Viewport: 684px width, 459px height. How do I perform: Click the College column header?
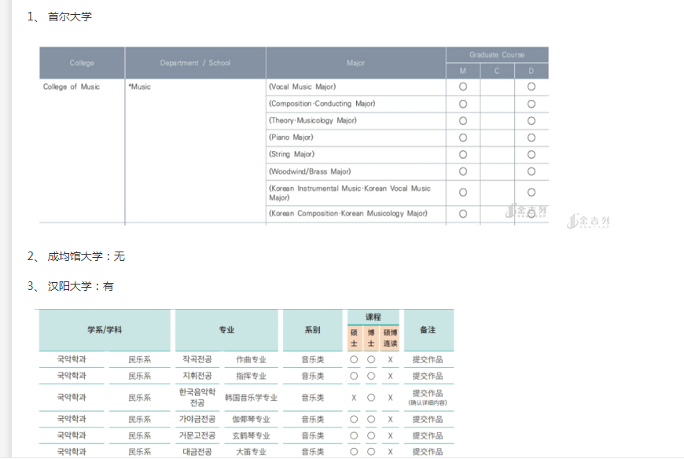click(x=82, y=63)
